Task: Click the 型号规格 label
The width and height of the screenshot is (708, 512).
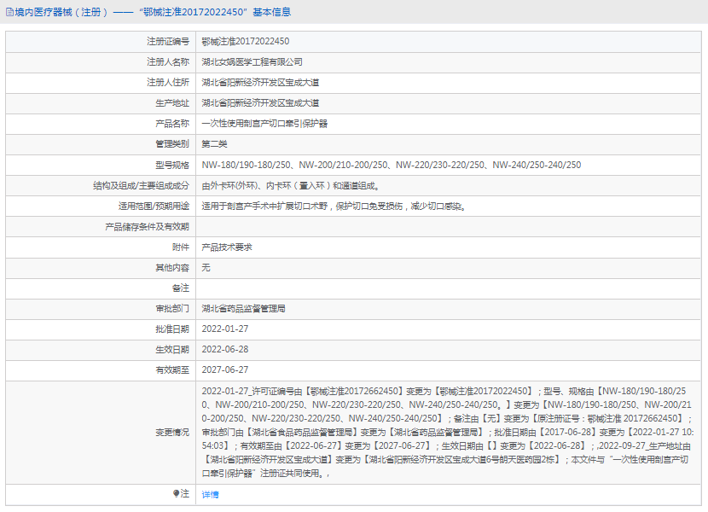Action: tap(172, 165)
